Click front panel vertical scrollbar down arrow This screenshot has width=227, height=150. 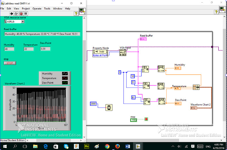(84, 137)
